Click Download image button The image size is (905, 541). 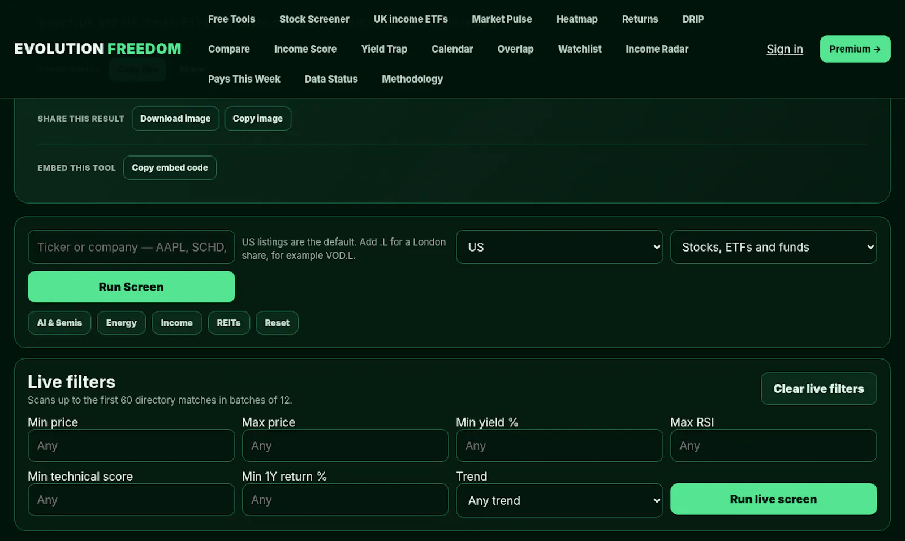pyautogui.click(x=175, y=119)
